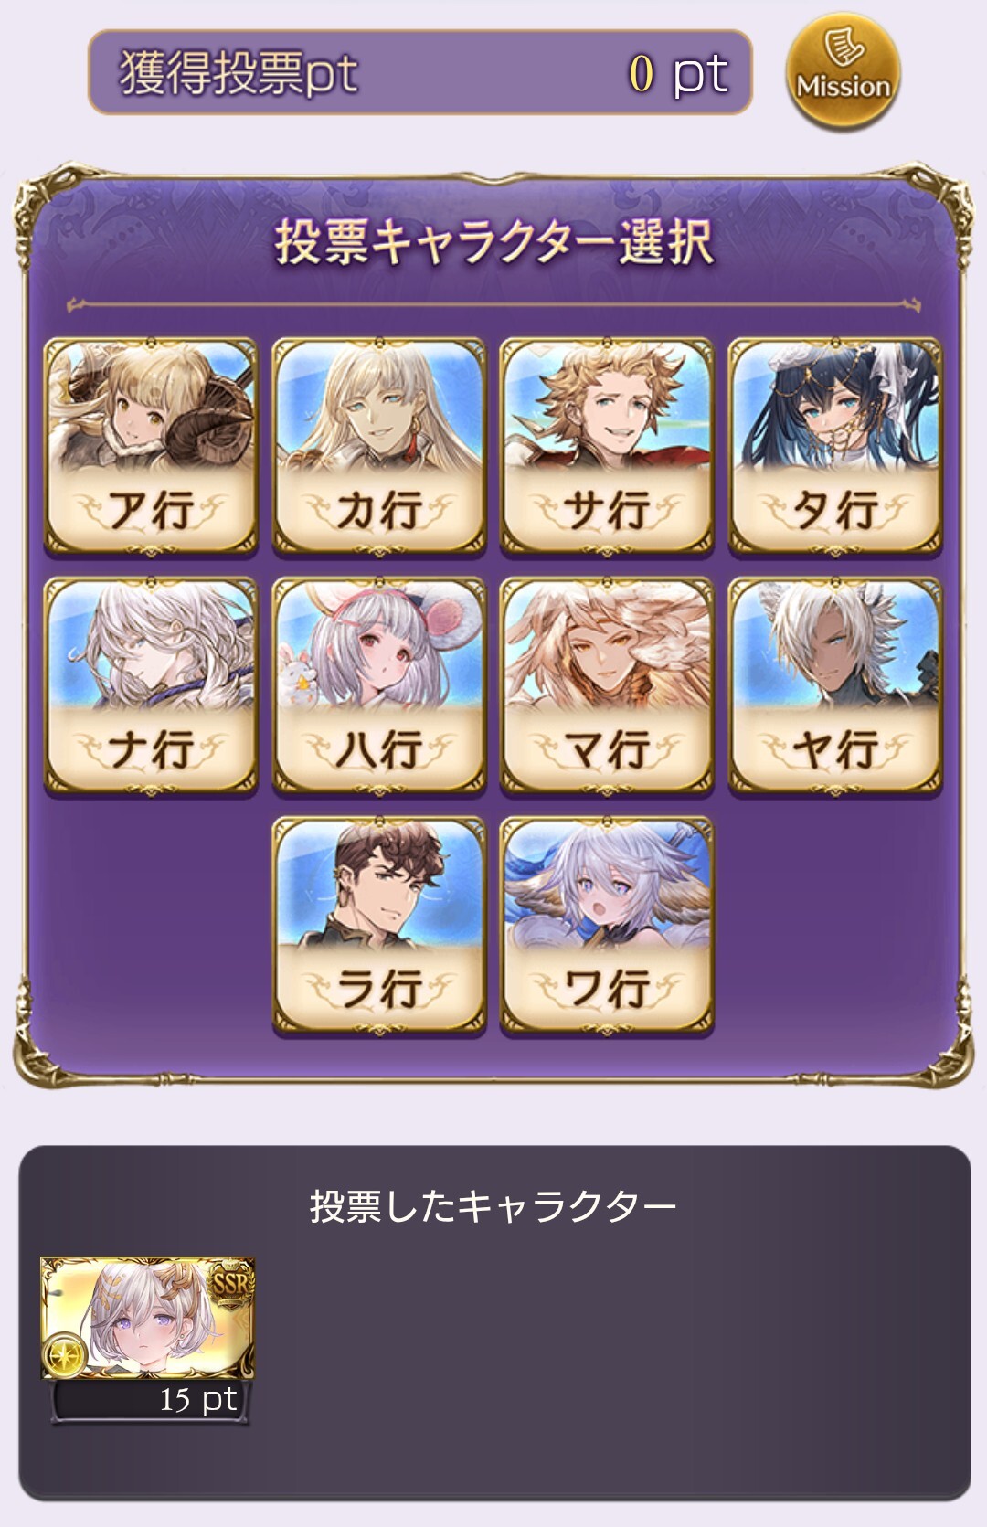Choose the マ行 character group
Viewport: 987px width, 1527px height.
[607, 685]
